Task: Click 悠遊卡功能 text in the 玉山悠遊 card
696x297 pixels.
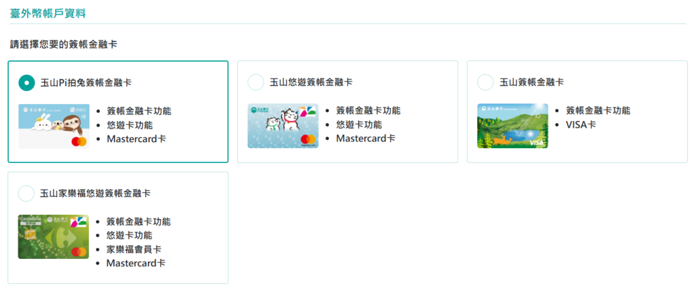Action: point(359,125)
